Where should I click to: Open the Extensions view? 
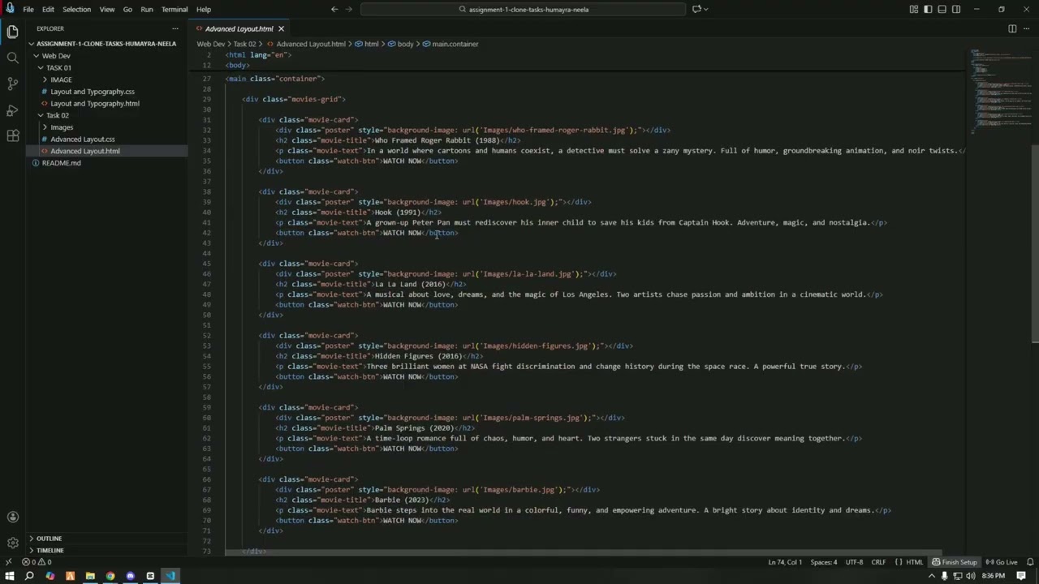click(12, 135)
